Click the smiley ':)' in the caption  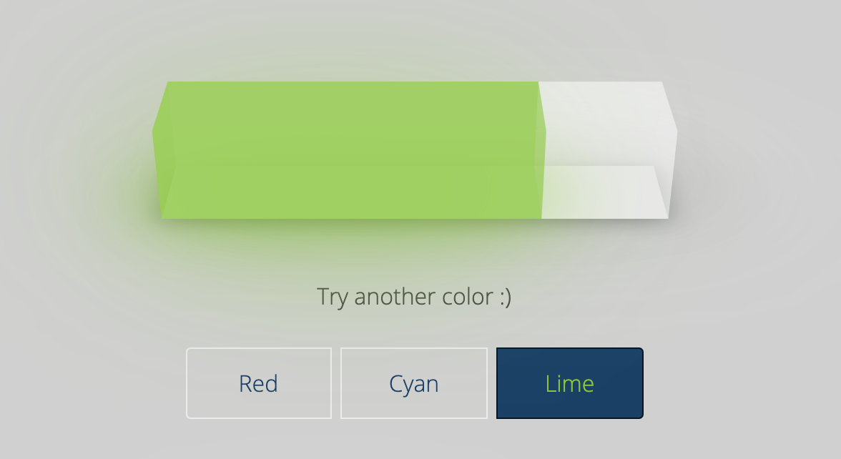[x=505, y=297]
